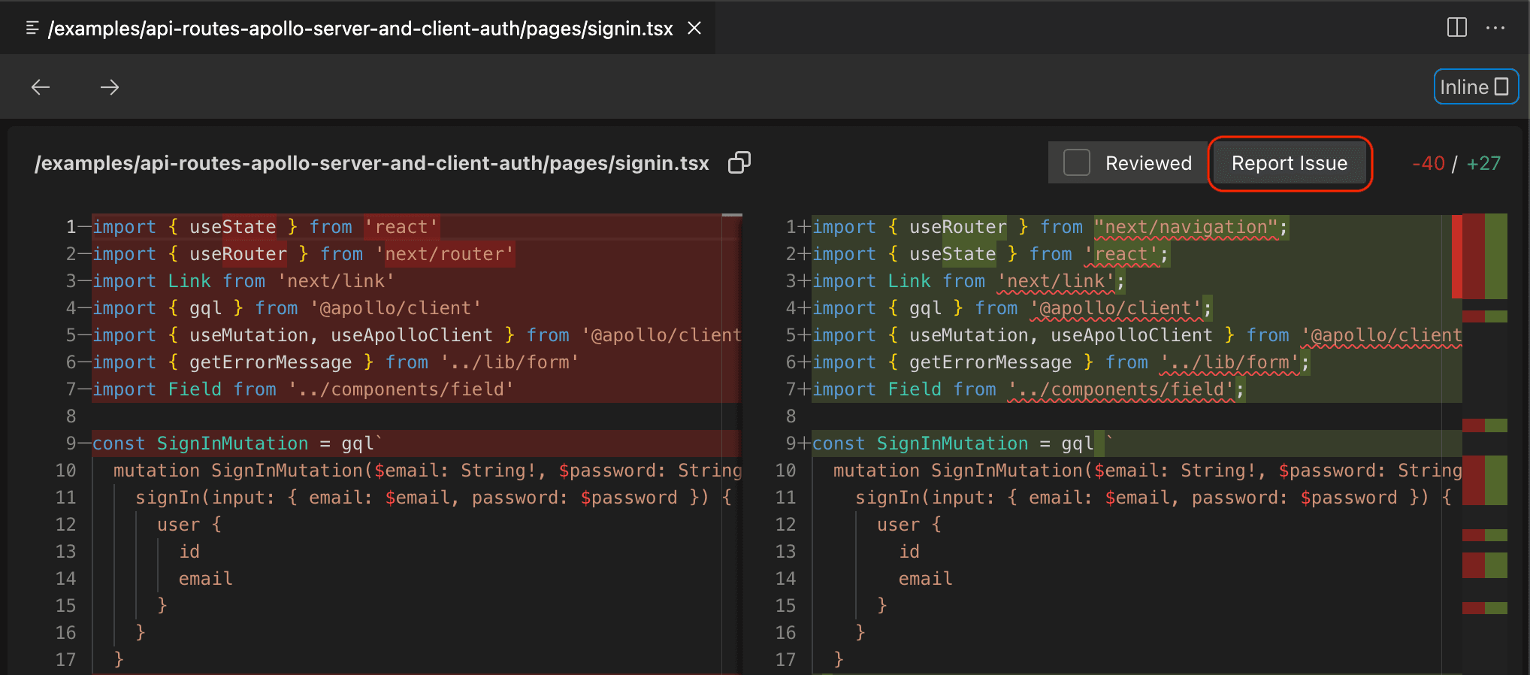Click left pane line number 12

point(65,525)
